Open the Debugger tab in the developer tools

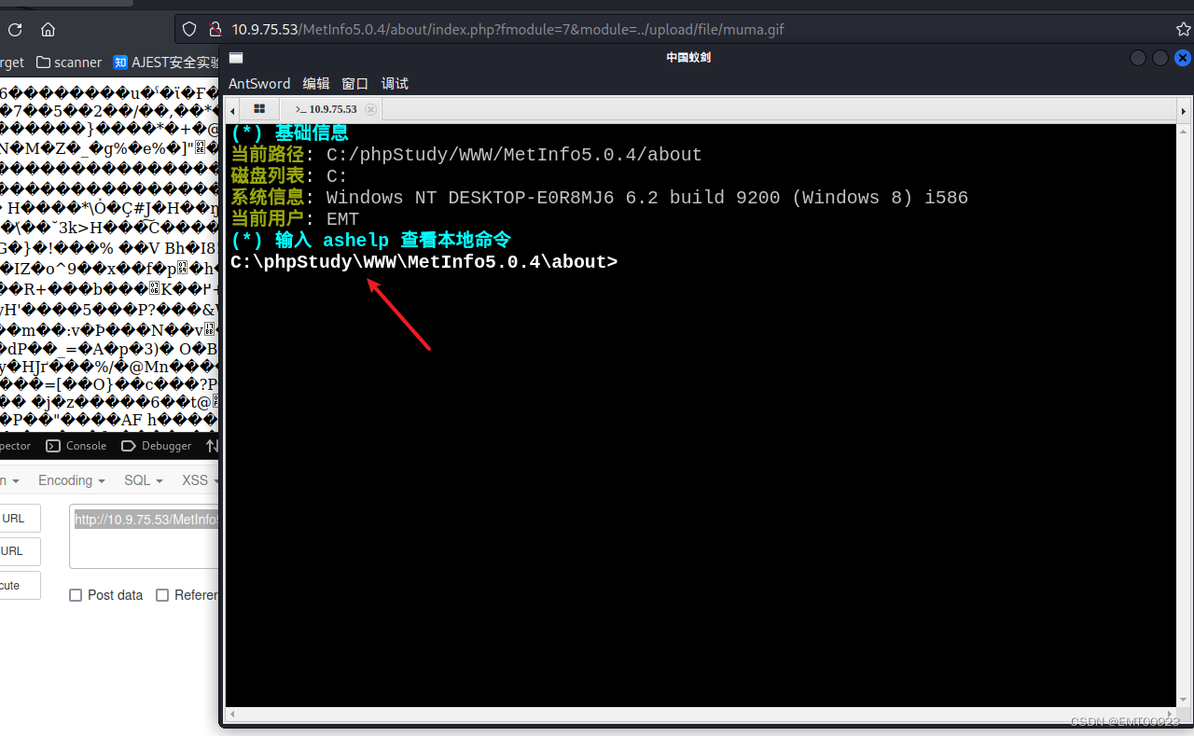157,446
